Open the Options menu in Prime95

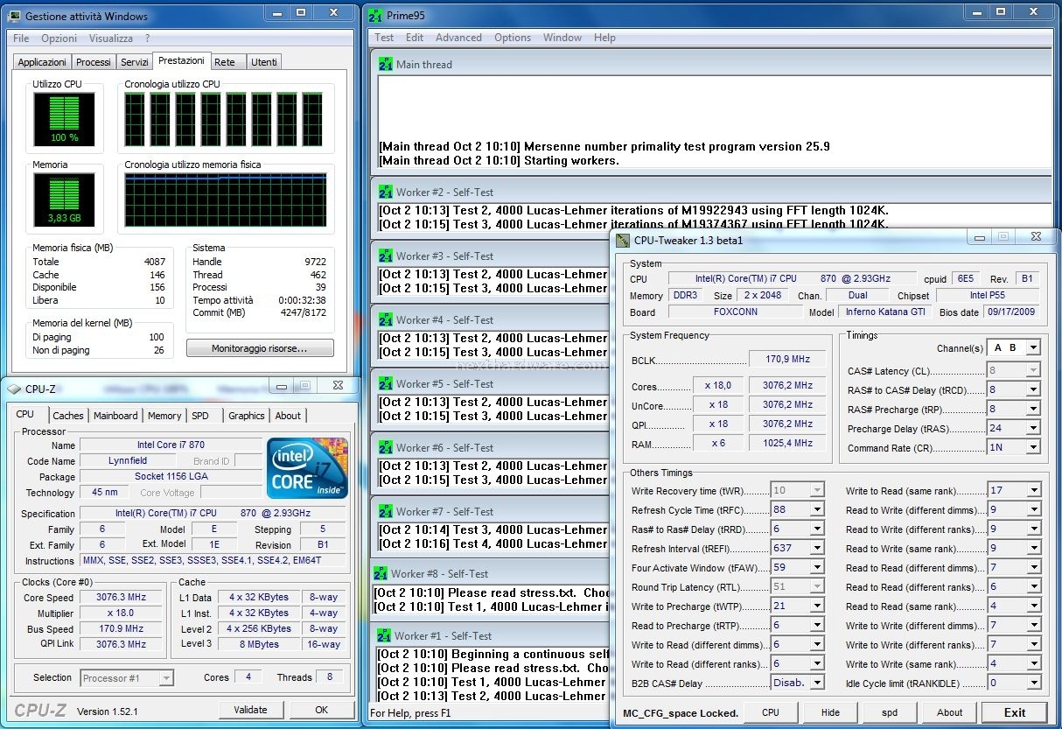point(513,38)
